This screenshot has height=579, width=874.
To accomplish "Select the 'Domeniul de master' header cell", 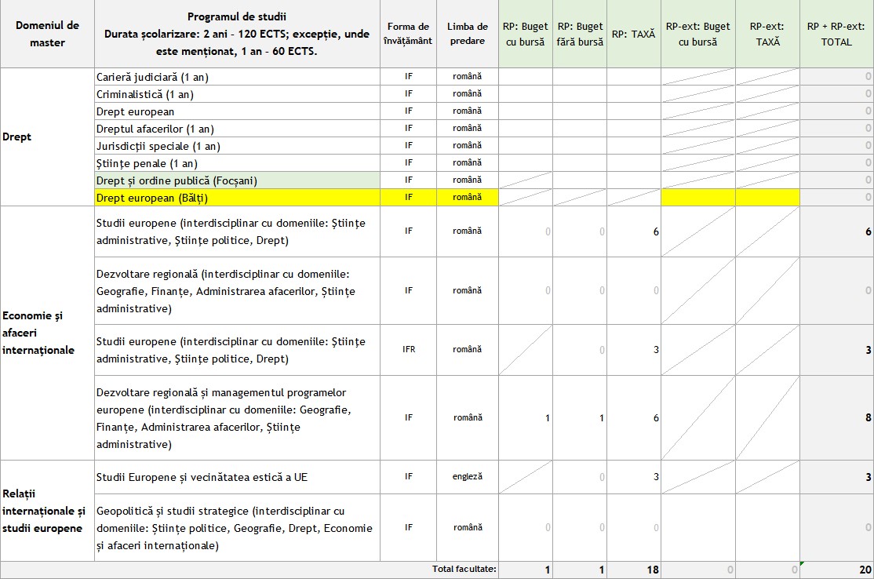I will pos(47,34).
